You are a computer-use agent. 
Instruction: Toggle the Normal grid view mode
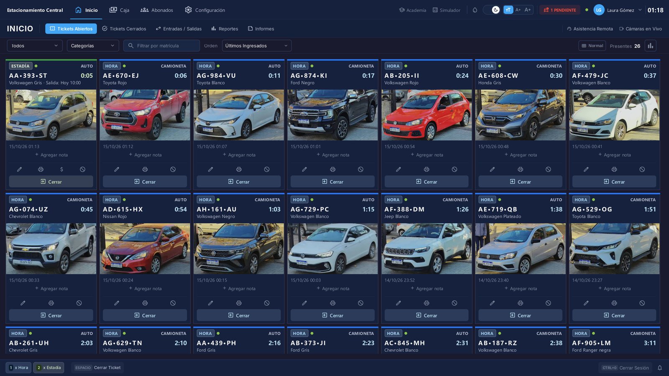pyautogui.click(x=592, y=46)
